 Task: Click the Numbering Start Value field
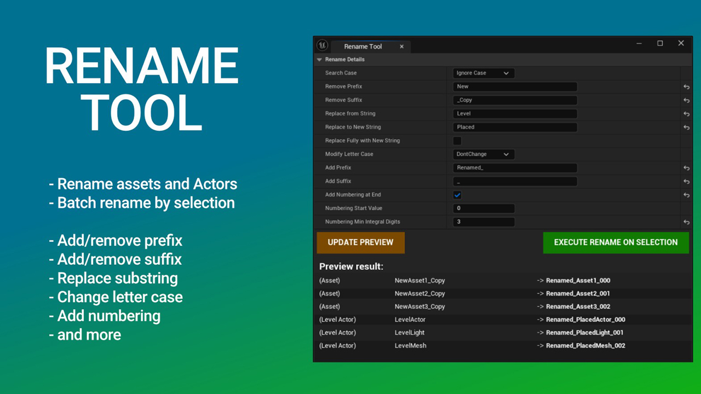coord(484,208)
